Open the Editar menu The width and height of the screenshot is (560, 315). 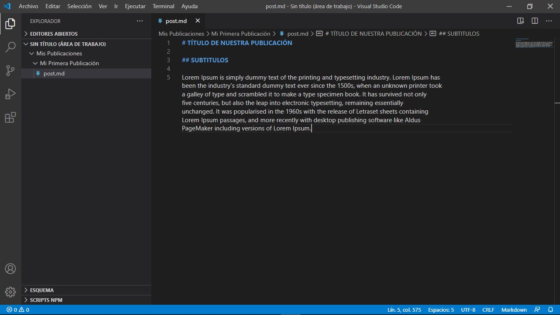[53, 6]
